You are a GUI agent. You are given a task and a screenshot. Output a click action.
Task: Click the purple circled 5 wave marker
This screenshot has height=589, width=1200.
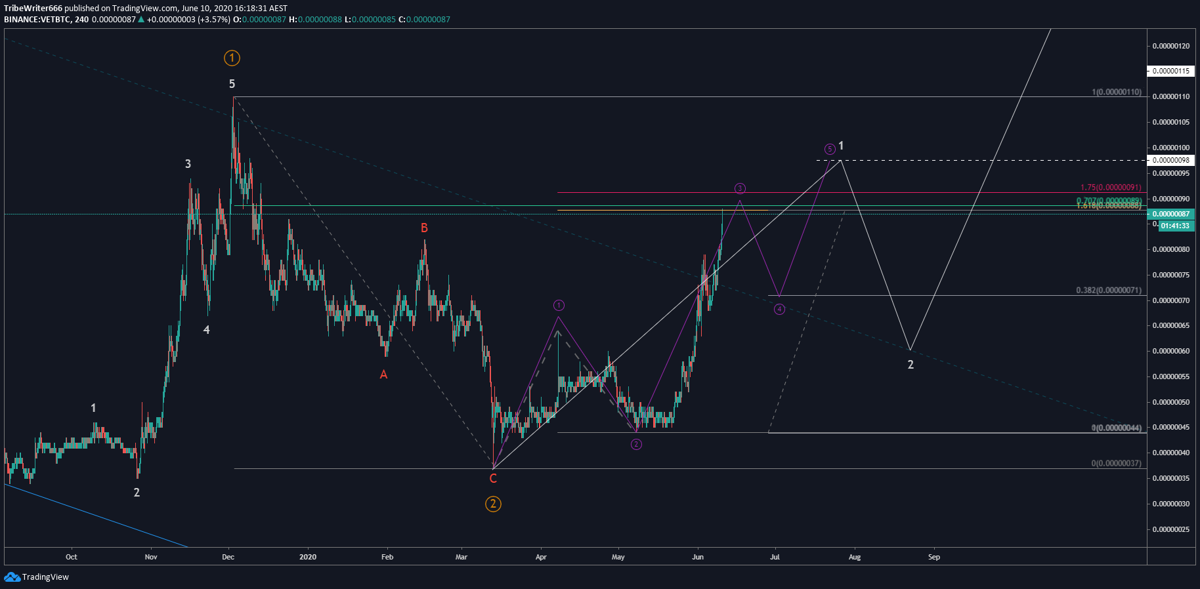point(830,149)
